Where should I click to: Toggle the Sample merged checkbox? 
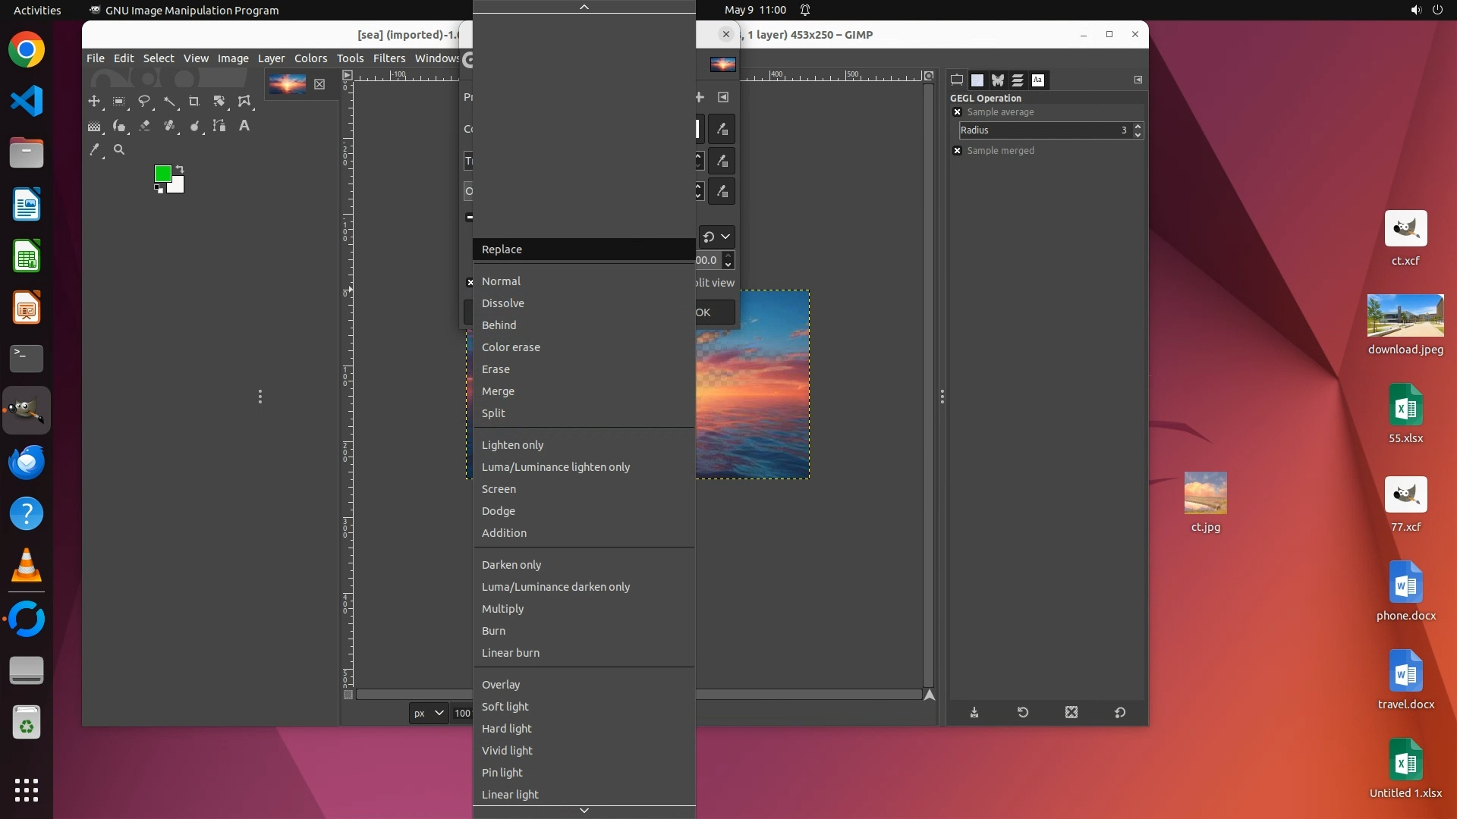957,151
